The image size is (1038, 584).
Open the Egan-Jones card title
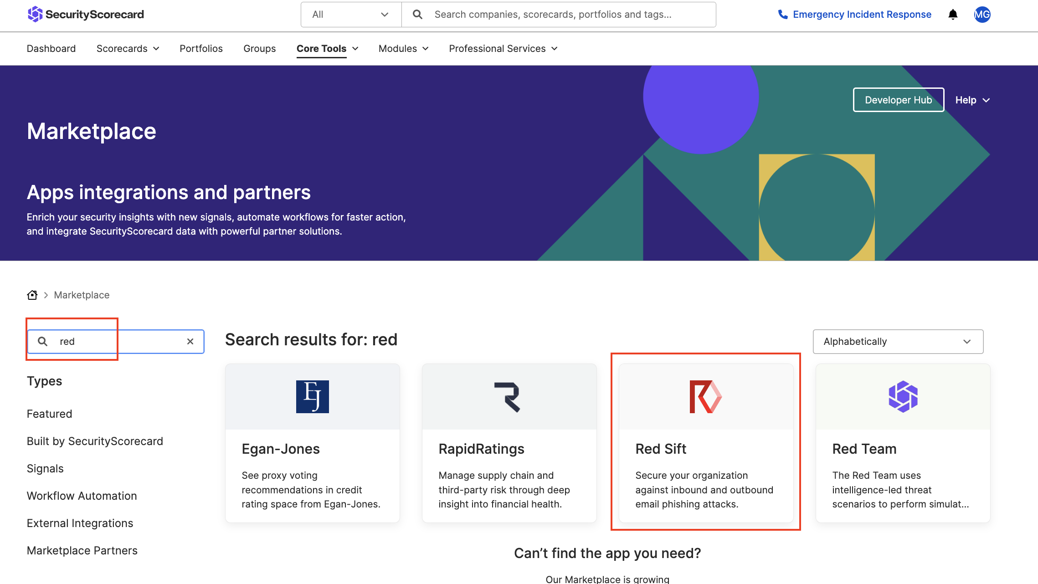click(x=281, y=449)
